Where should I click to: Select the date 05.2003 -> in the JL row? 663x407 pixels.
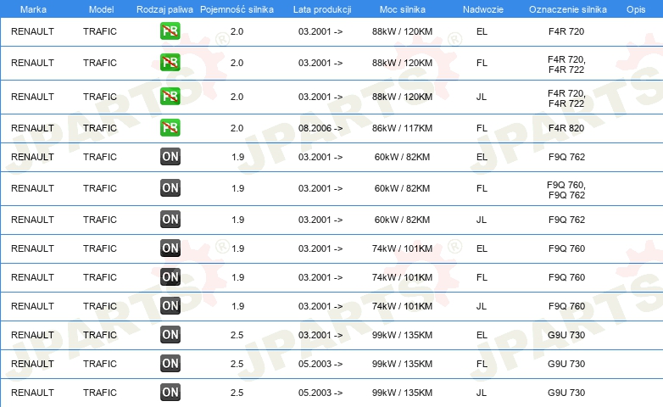click(x=320, y=393)
